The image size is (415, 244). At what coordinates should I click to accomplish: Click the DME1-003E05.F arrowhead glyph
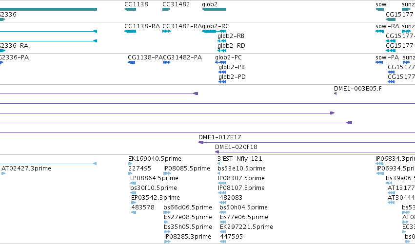click(335, 94)
